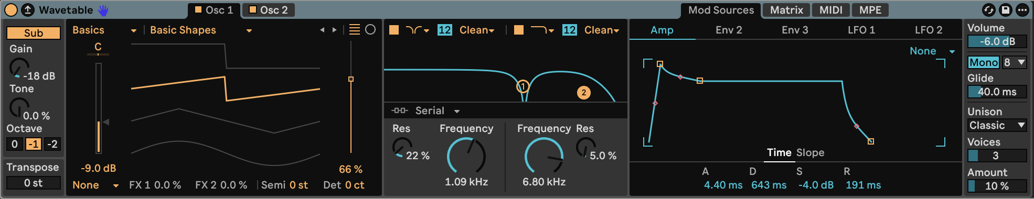Open filter 2 lowpass type dropdown
This screenshot has width=1034, height=199.
coord(542,30)
